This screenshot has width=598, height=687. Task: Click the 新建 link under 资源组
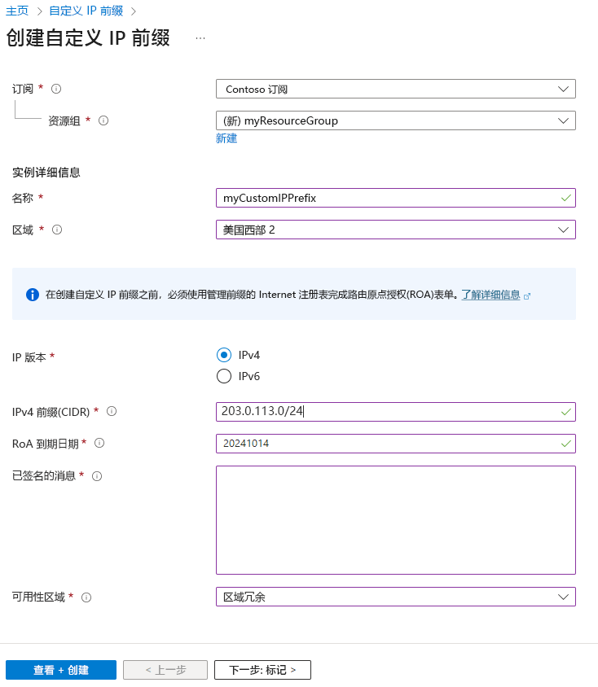(x=226, y=138)
